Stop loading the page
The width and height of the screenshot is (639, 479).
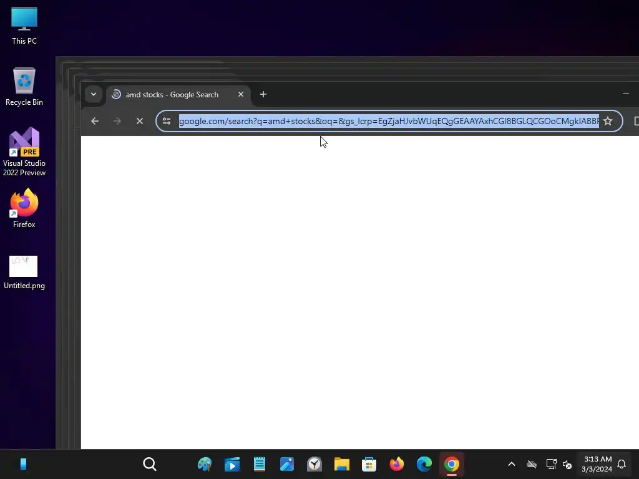pos(139,121)
